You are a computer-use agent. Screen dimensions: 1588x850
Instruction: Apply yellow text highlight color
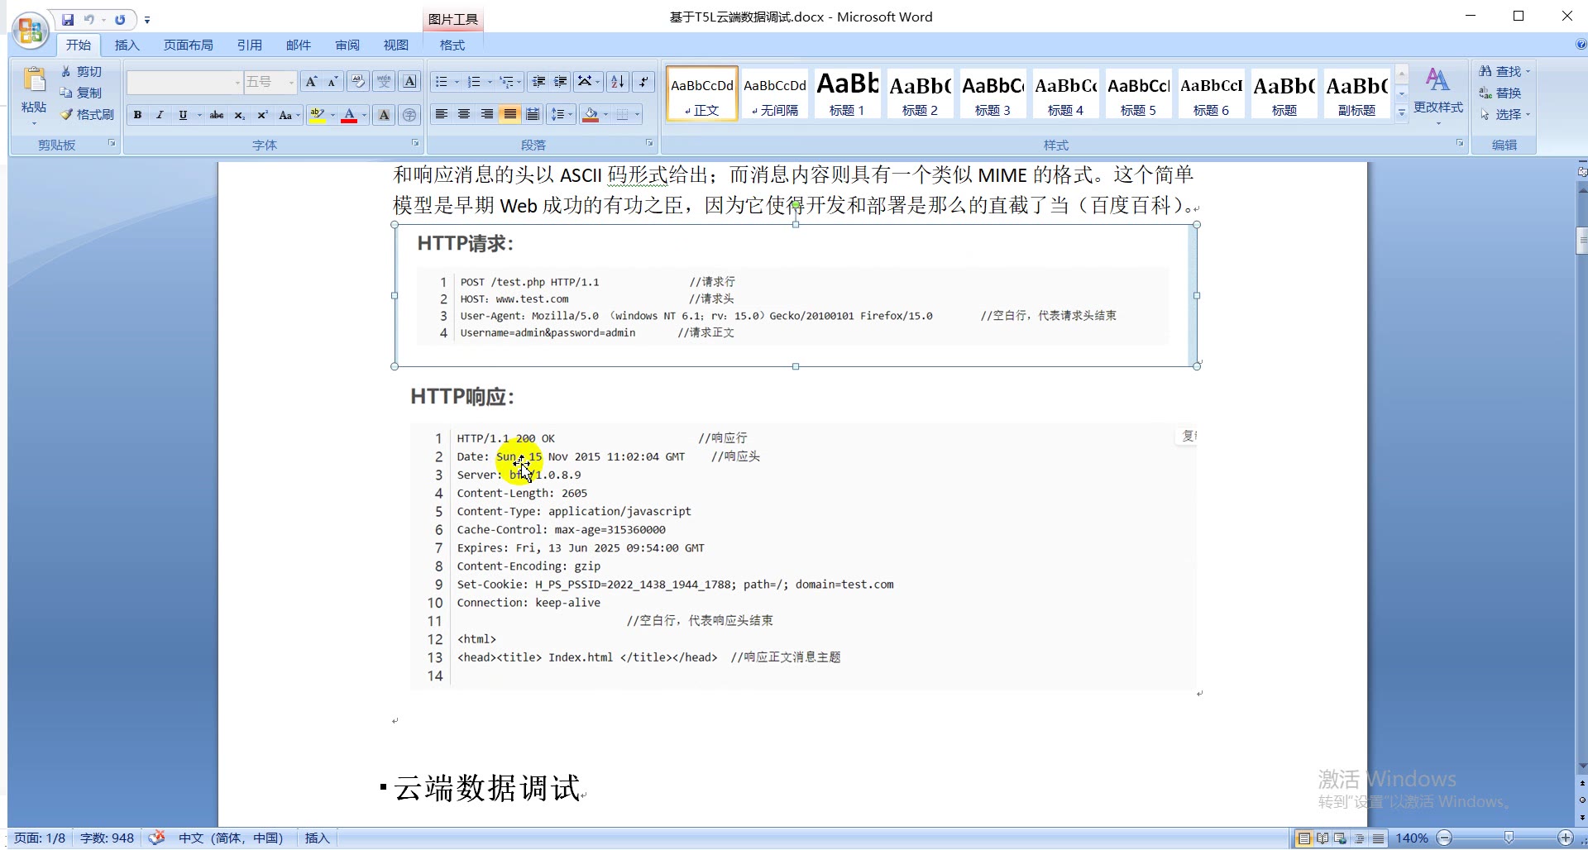point(317,115)
